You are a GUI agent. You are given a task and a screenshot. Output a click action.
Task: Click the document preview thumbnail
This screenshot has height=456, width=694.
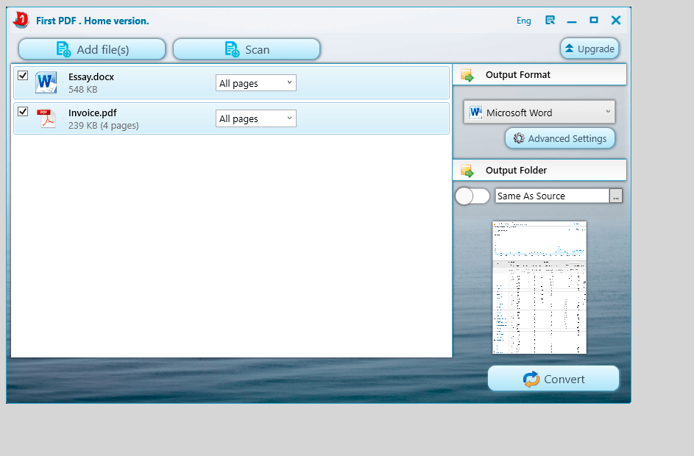pyautogui.click(x=539, y=288)
